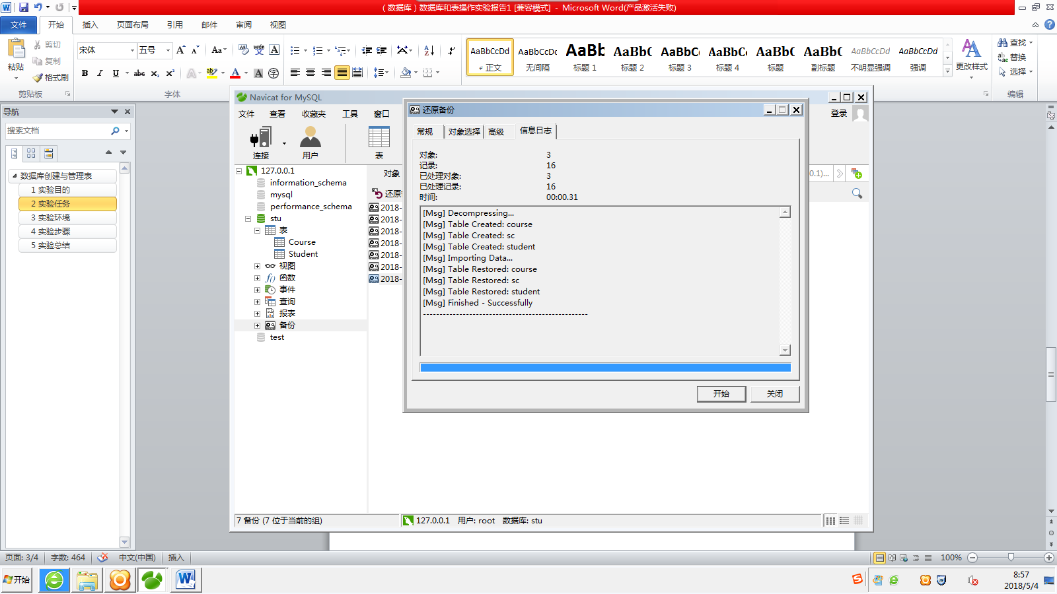Click the 替换 button in editing group
1057x594 pixels.
tap(1012, 57)
